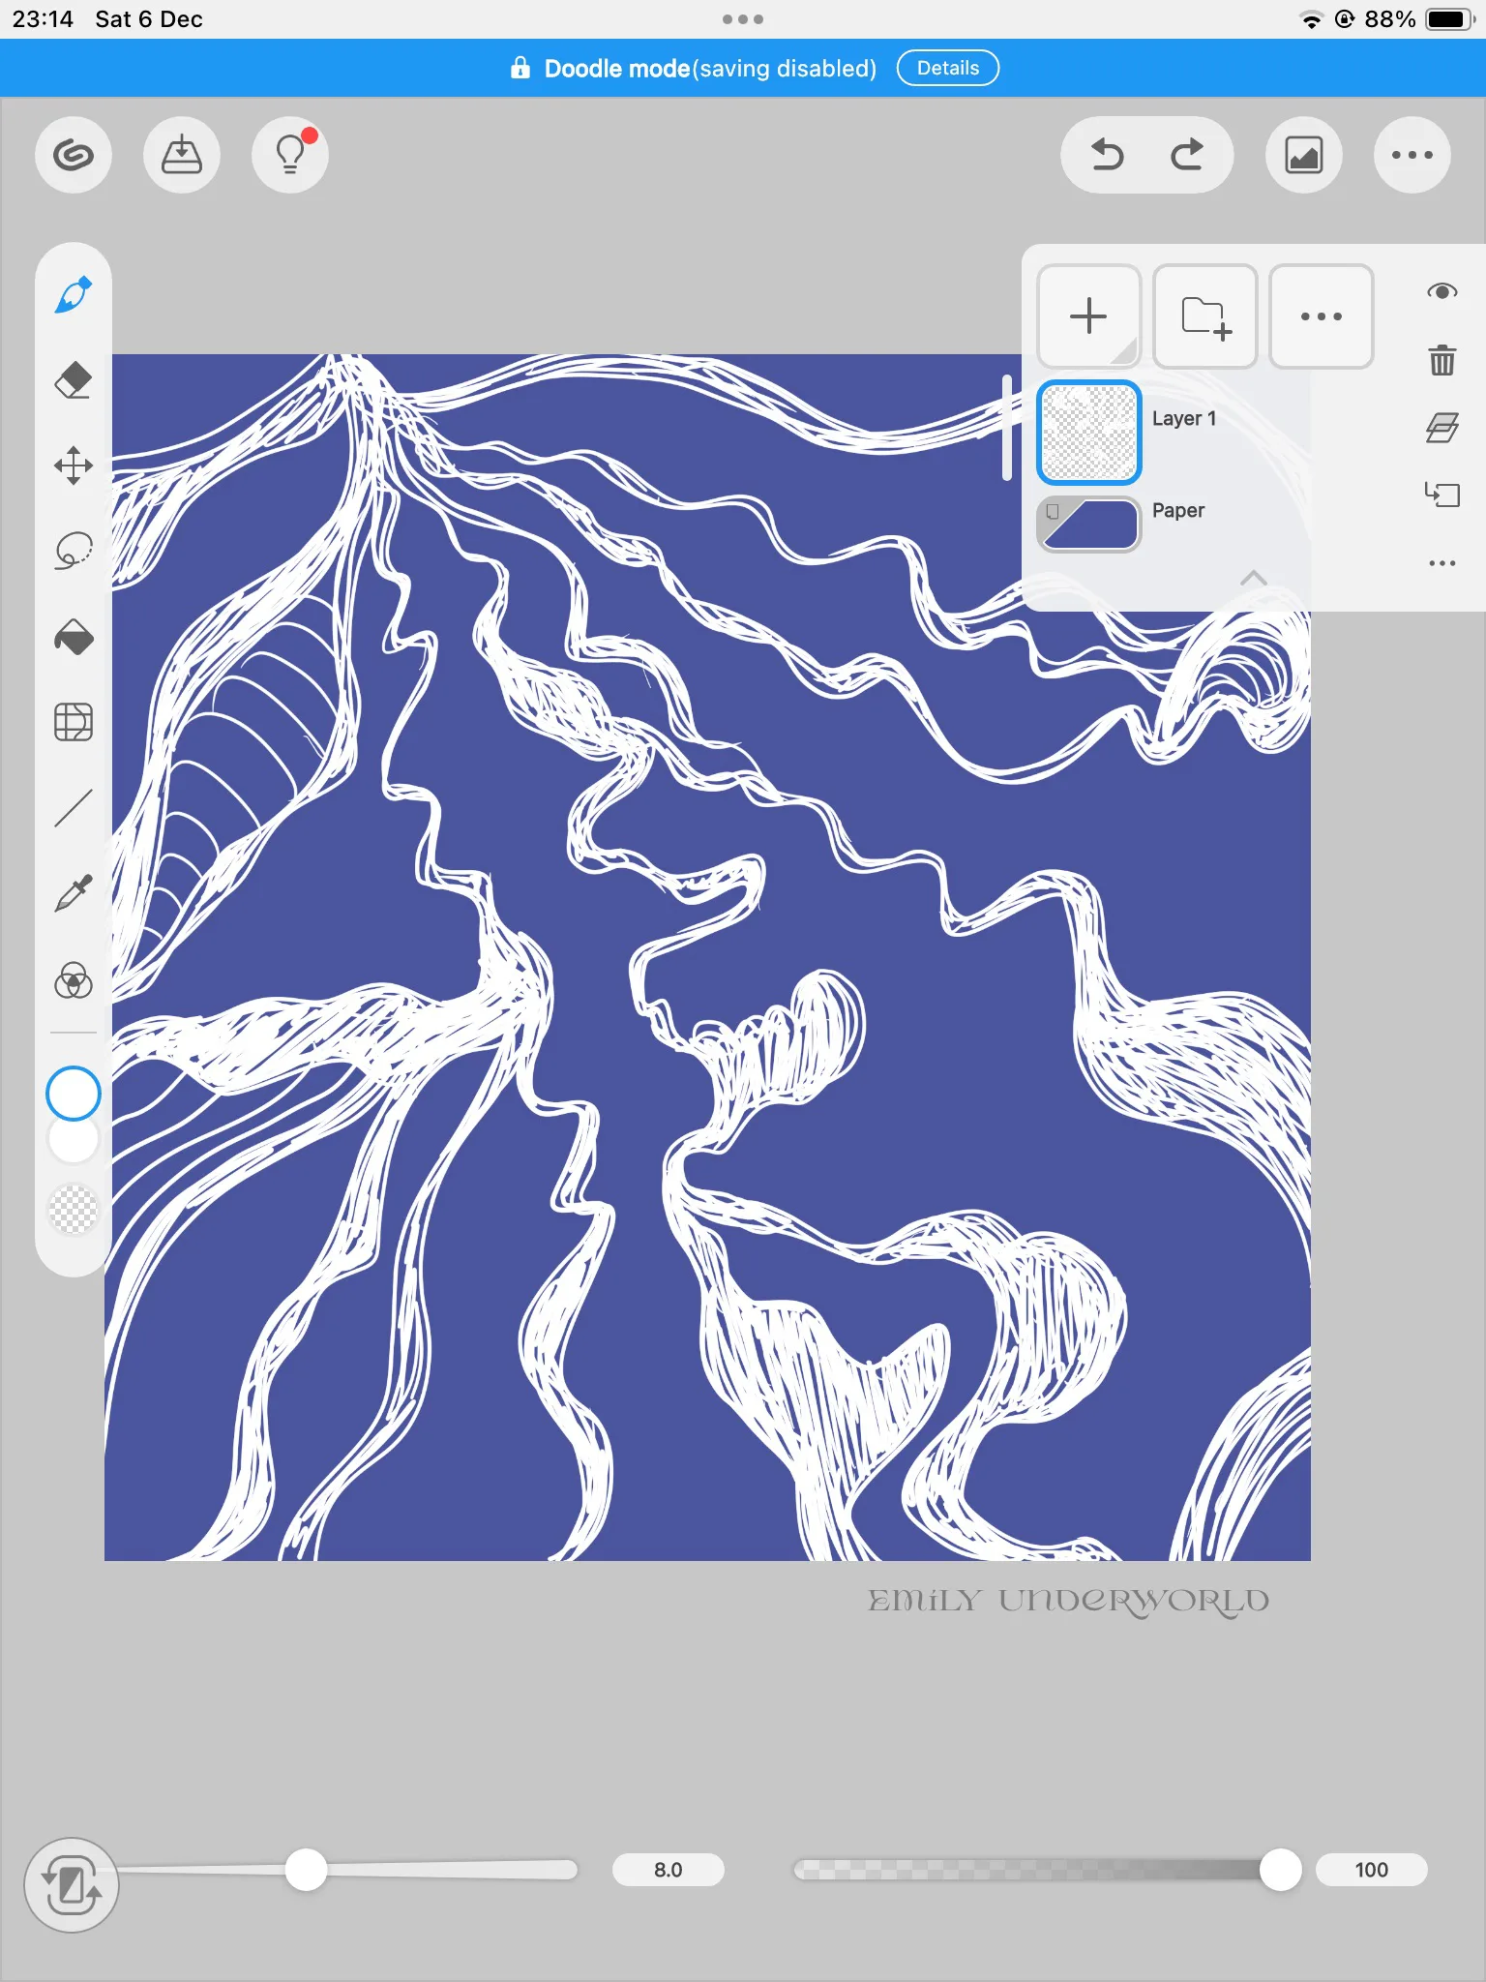
Task: Create a new layer folder
Action: 1205,316
